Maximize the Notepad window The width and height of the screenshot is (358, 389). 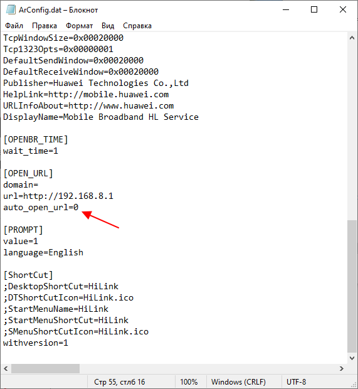[314, 9]
